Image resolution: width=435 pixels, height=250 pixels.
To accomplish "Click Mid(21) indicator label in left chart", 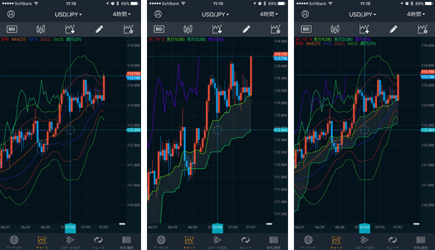I will (19, 39).
